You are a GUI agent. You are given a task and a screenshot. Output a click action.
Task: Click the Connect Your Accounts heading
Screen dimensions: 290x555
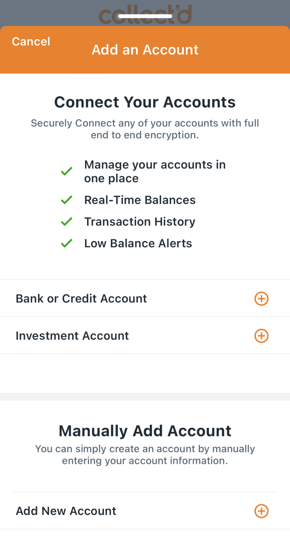tap(145, 102)
